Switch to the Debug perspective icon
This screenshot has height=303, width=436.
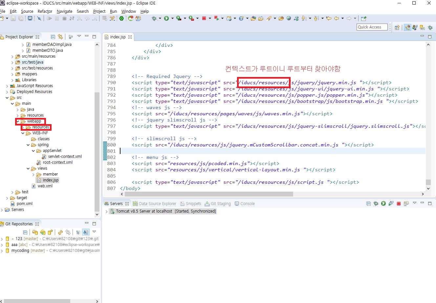coord(430,28)
